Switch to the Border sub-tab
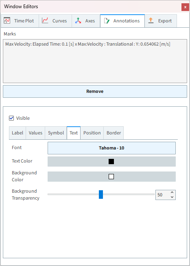The image size is (190, 266). point(114,133)
